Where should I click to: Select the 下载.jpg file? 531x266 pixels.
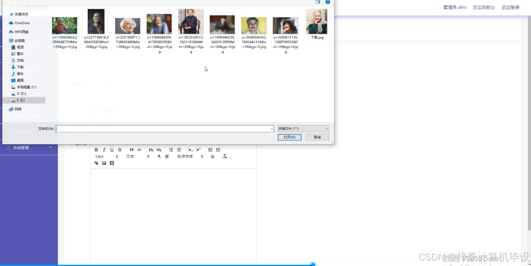[317, 24]
